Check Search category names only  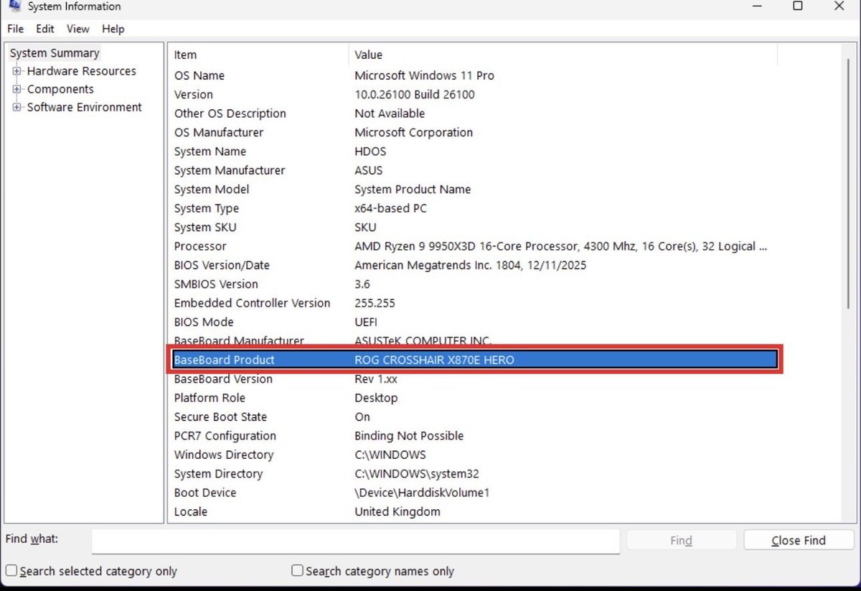click(297, 571)
